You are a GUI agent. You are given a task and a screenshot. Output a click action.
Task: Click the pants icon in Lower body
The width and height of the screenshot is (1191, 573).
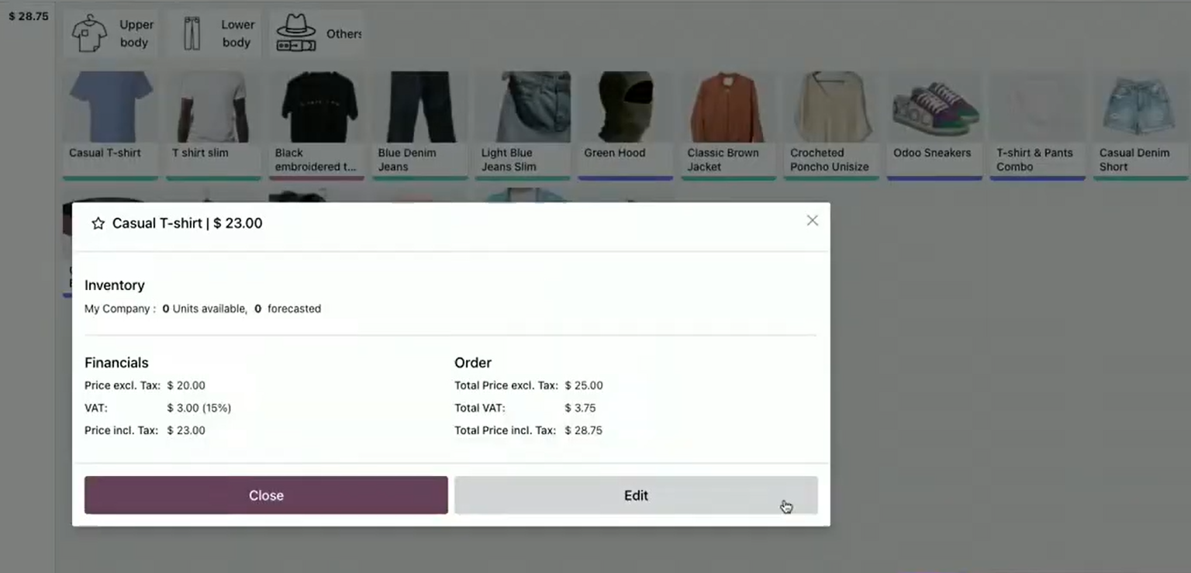(x=192, y=34)
